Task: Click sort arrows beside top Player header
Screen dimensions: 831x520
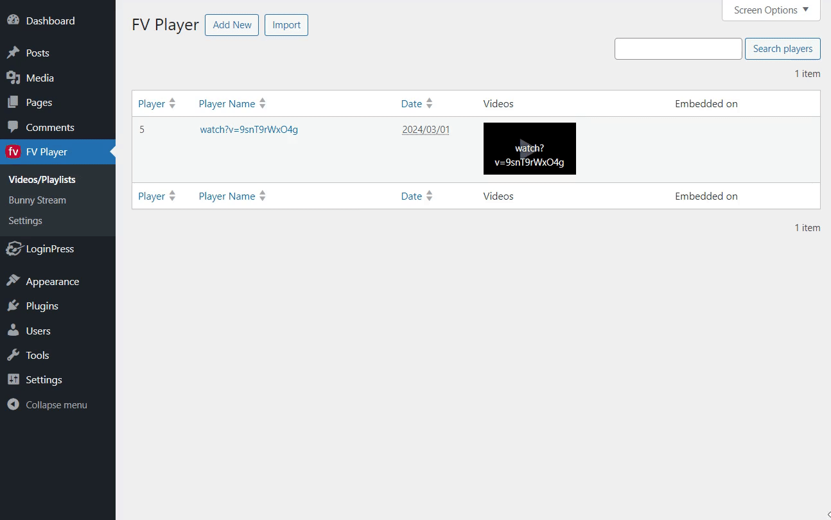Action: (172, 103)
